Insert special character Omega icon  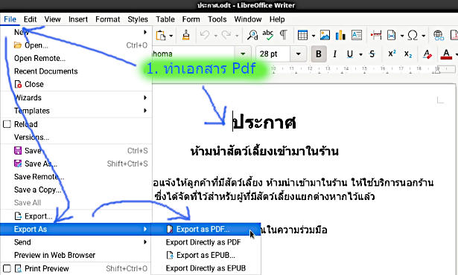(413, 35)
